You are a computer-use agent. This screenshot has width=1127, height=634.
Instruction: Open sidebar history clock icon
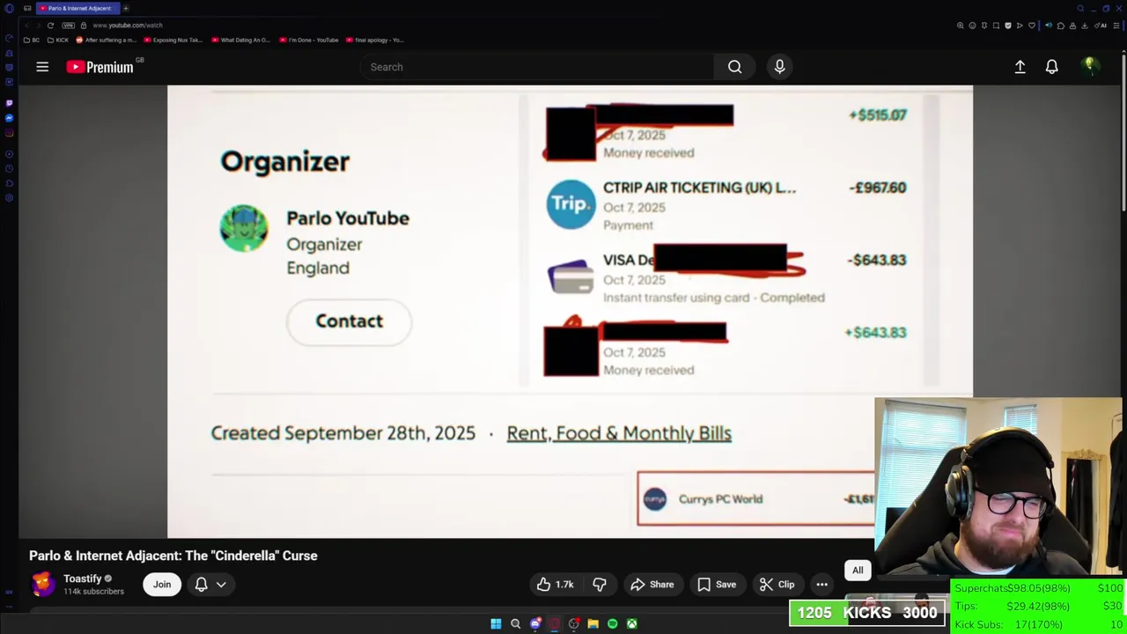[x=9, y=168]
